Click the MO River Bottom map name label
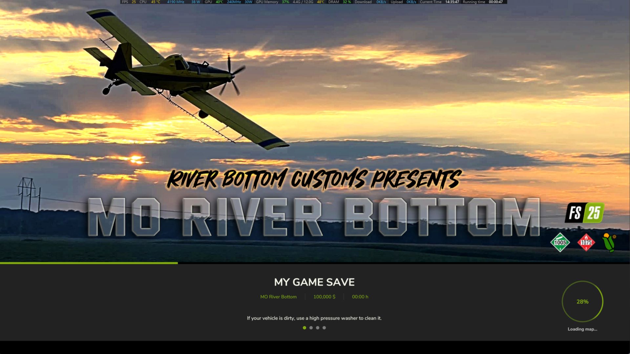The width and height of the screenshot is (630, 354). (x=278, y=297)
